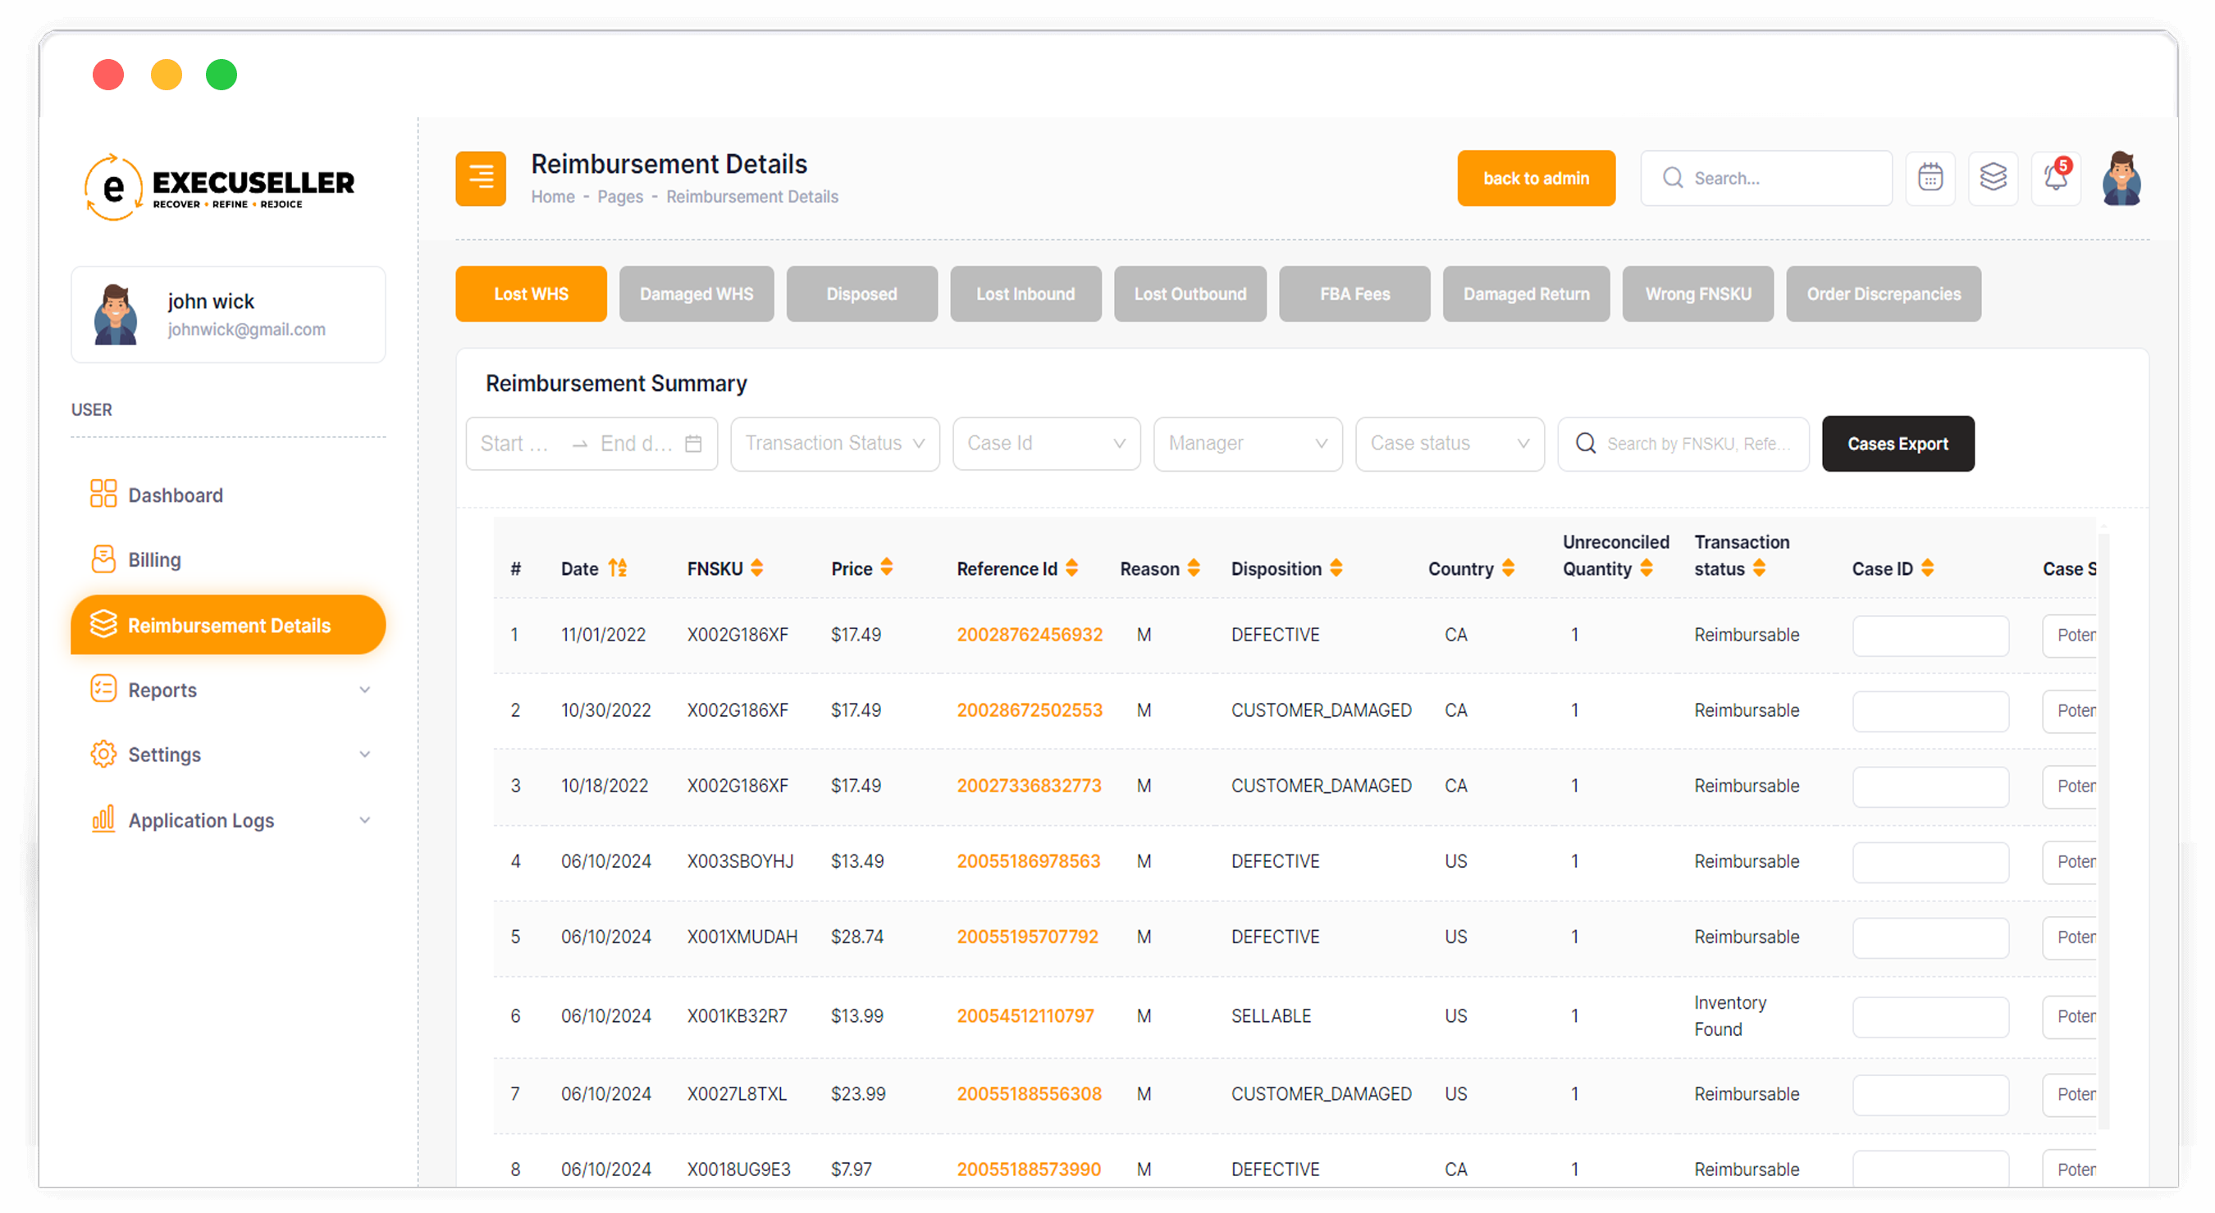
Task: Open reference 20054512110797 link
Action: click(x=1025, y=1015)
